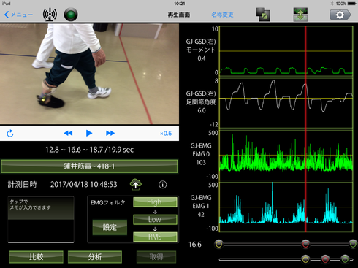Tap the wireless sensor antenna icon

click(x=50, y=15)
